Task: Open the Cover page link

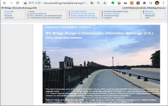Action: pyautogui.click(x=9, y=11)
